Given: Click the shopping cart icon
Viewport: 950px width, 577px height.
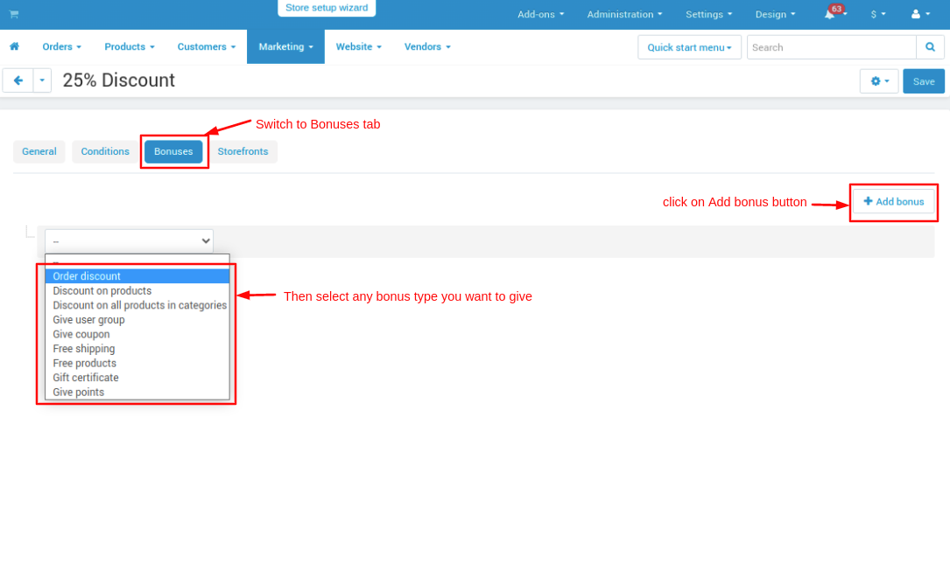Looking at the screenshot, I should (x=14, y=14).
